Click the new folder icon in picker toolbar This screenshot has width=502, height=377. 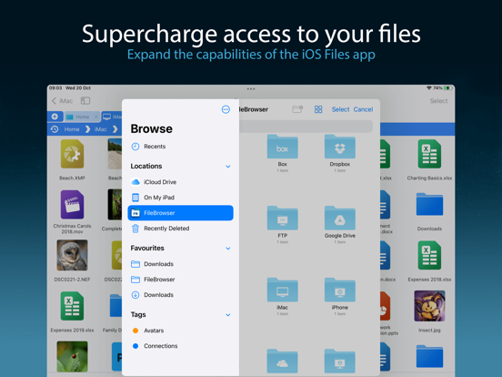(297, 109)
